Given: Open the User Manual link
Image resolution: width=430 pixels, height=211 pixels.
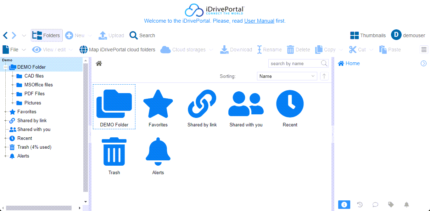Looking at the screenshot, I should coord(259,21).
